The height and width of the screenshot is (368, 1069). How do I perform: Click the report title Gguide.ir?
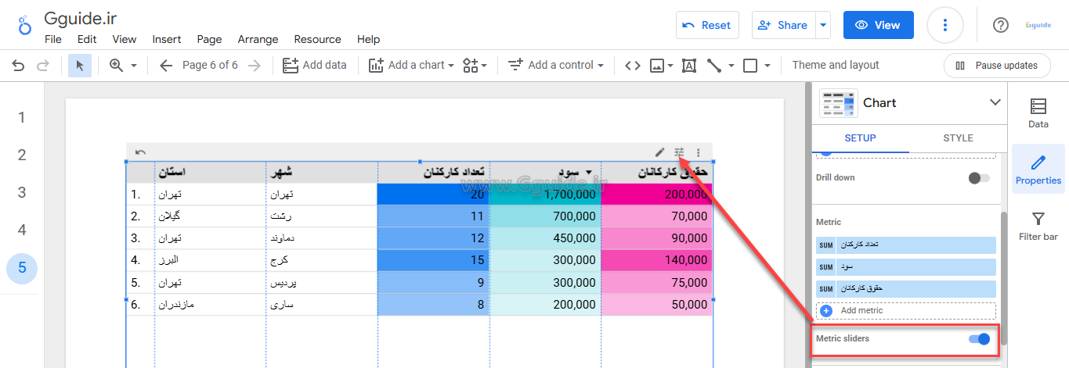pyautogui.click(x=80, y=18)
